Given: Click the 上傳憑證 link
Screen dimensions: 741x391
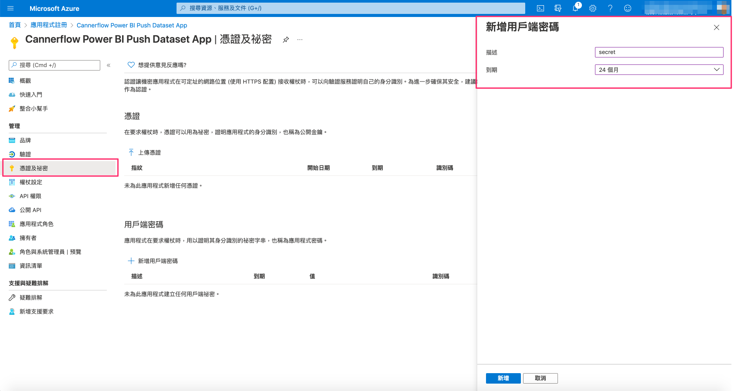Looking at the screenshot, I should (x=150, y=152).
